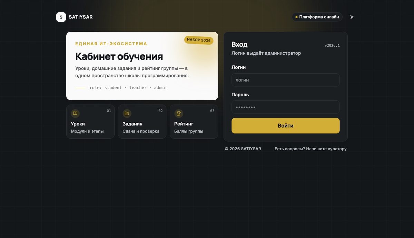Click the 03 number on Рейтинг card
This screenshot has height=238, width=414.
pos(213,111)
